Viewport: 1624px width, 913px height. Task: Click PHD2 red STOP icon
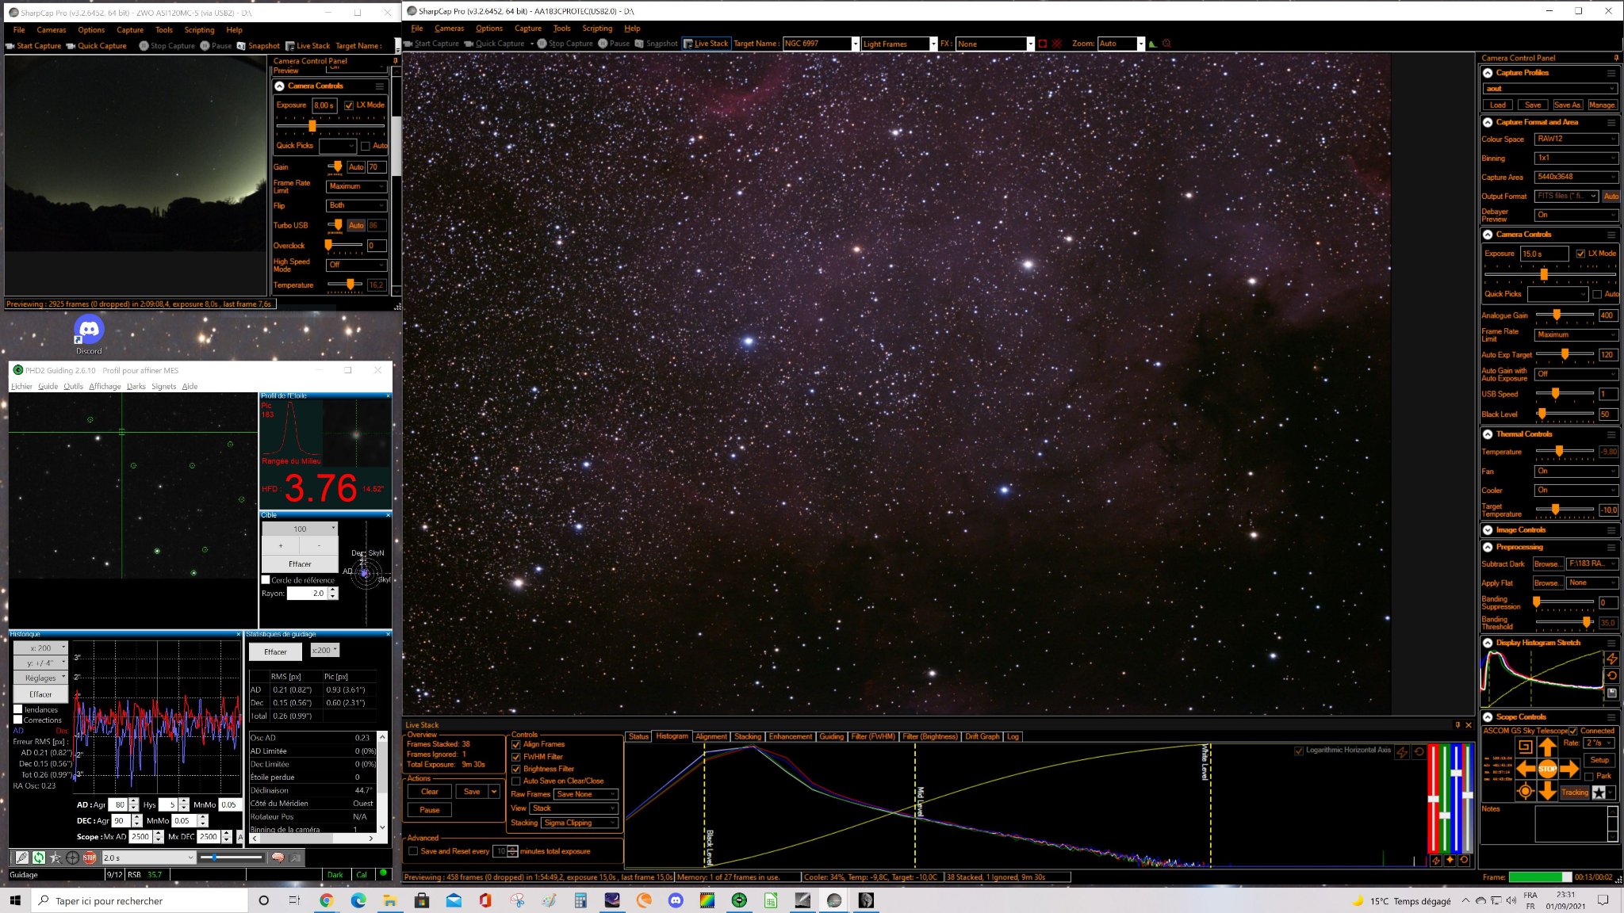(x=90, y=858)
